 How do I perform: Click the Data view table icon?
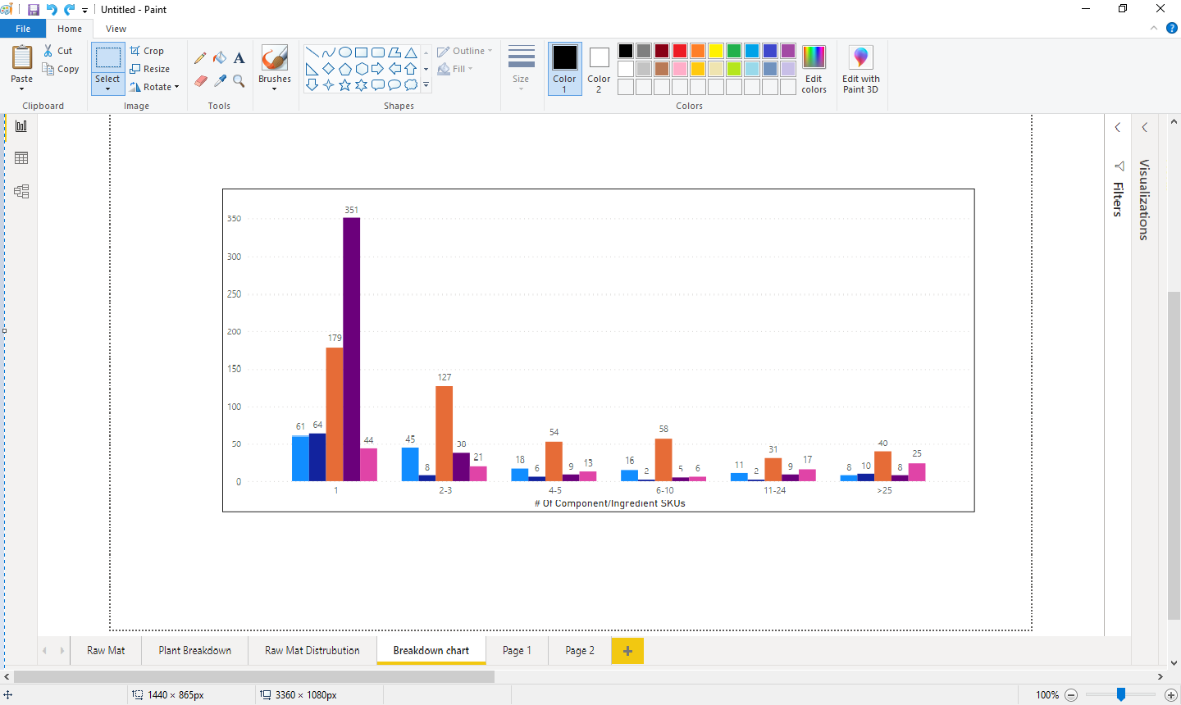tap(21, 158)
